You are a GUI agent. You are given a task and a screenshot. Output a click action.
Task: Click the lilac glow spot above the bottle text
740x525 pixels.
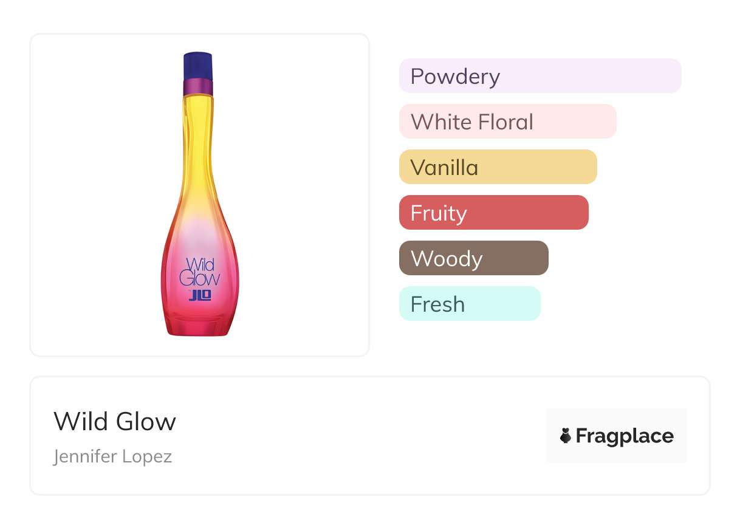click(199, 235)
